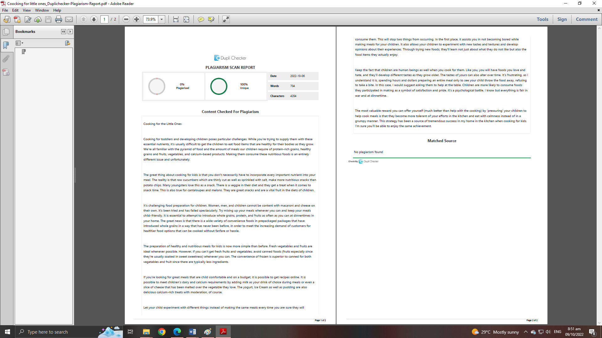Add a sticky note comment

(x=201, y=19)
